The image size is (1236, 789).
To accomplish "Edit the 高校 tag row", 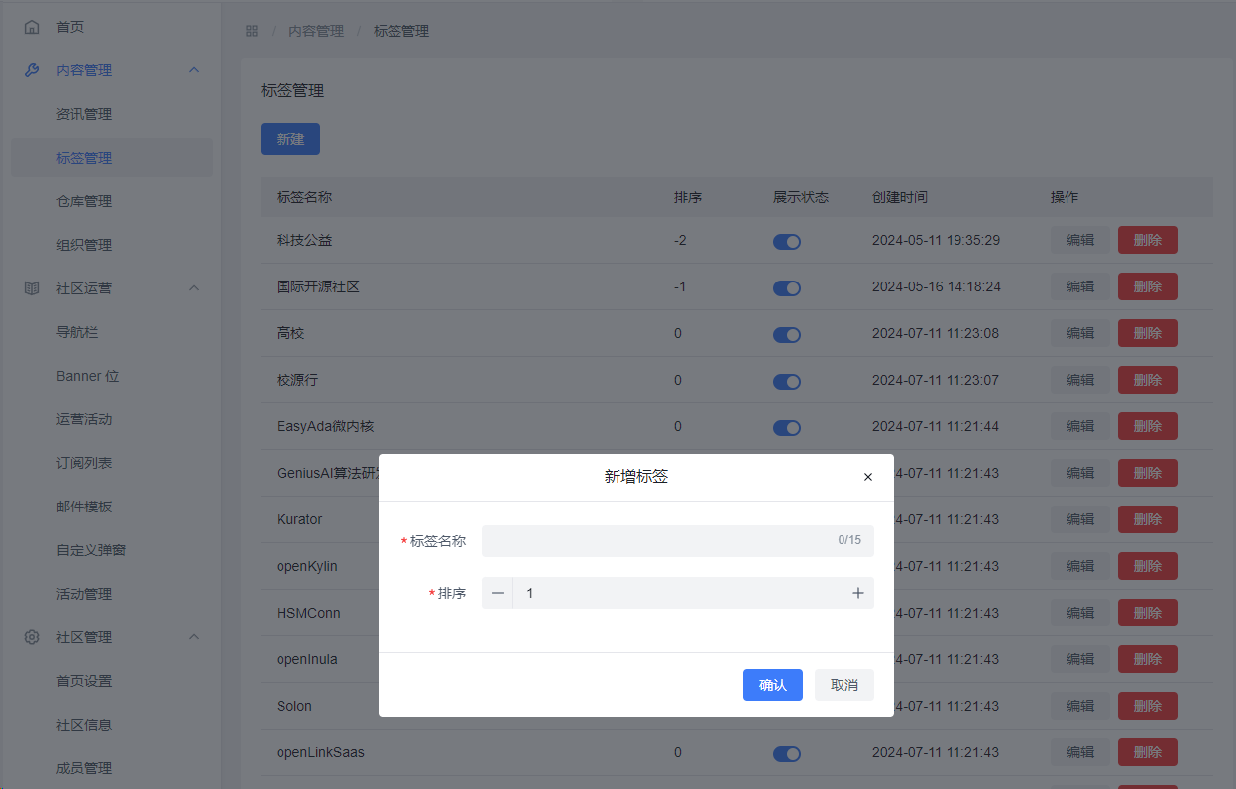I will click(1080, 333).
